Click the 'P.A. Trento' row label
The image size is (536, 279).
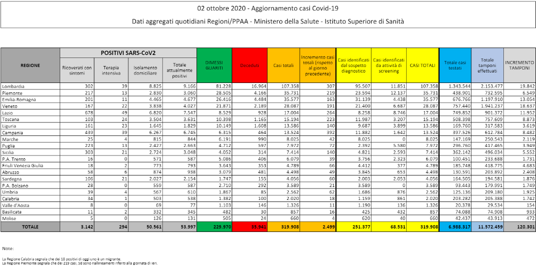click(14, 159)
